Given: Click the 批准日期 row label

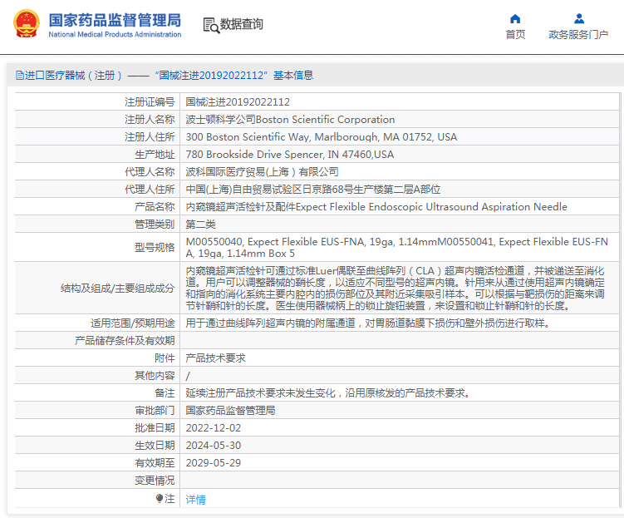Looking at the screenshot, I should (x=155, y=428).
